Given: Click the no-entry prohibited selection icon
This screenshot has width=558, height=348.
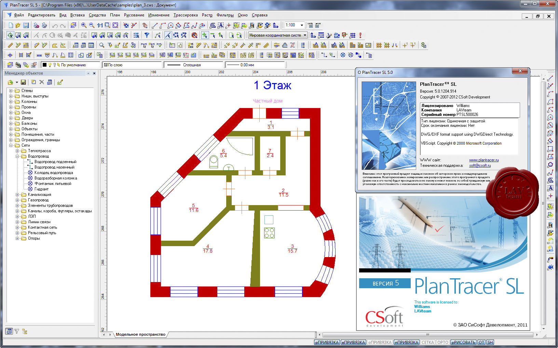Looking at the screenshot, I should [194, 35].
